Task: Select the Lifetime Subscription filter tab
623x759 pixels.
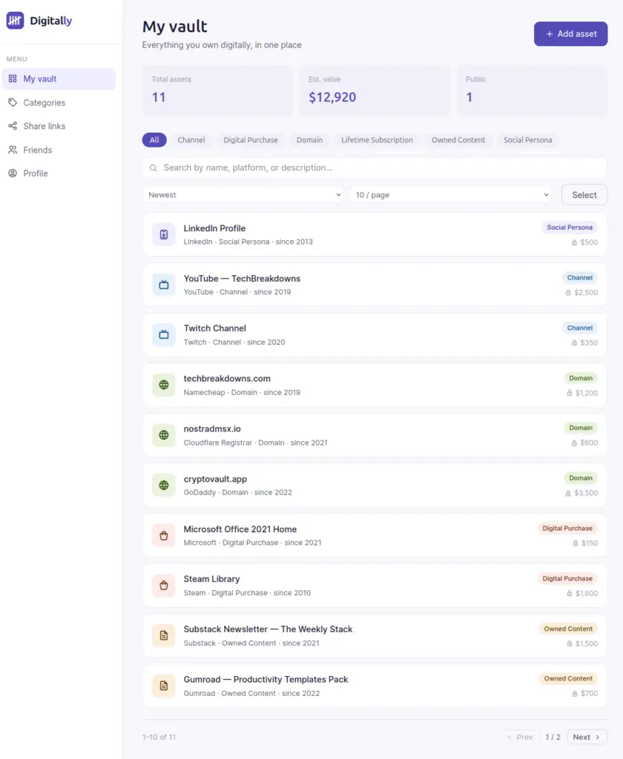Action: [x=377, y=140]
